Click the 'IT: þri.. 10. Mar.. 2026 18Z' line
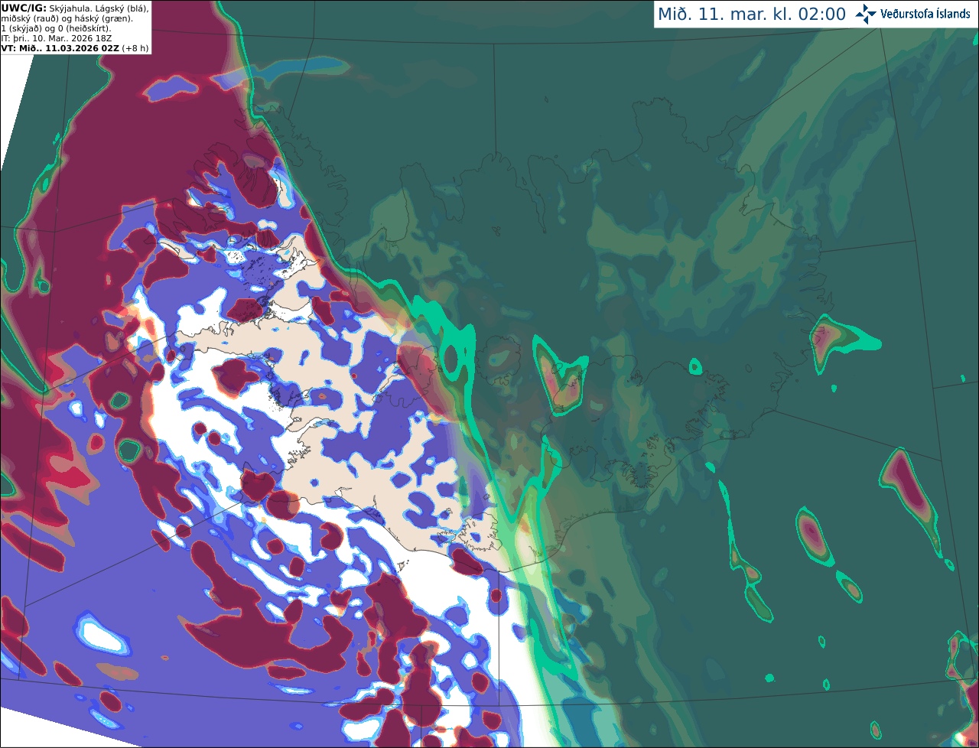Image resolution: width=979 pixels, height=748 pixels. pos(57,37)
